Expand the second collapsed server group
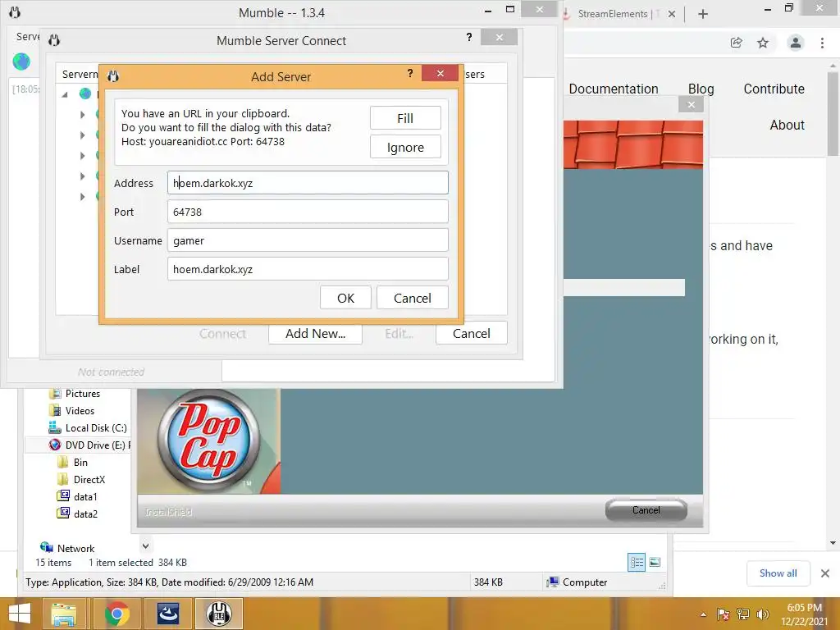This screenshot has height=630, width=840. (x=83, y=135)
